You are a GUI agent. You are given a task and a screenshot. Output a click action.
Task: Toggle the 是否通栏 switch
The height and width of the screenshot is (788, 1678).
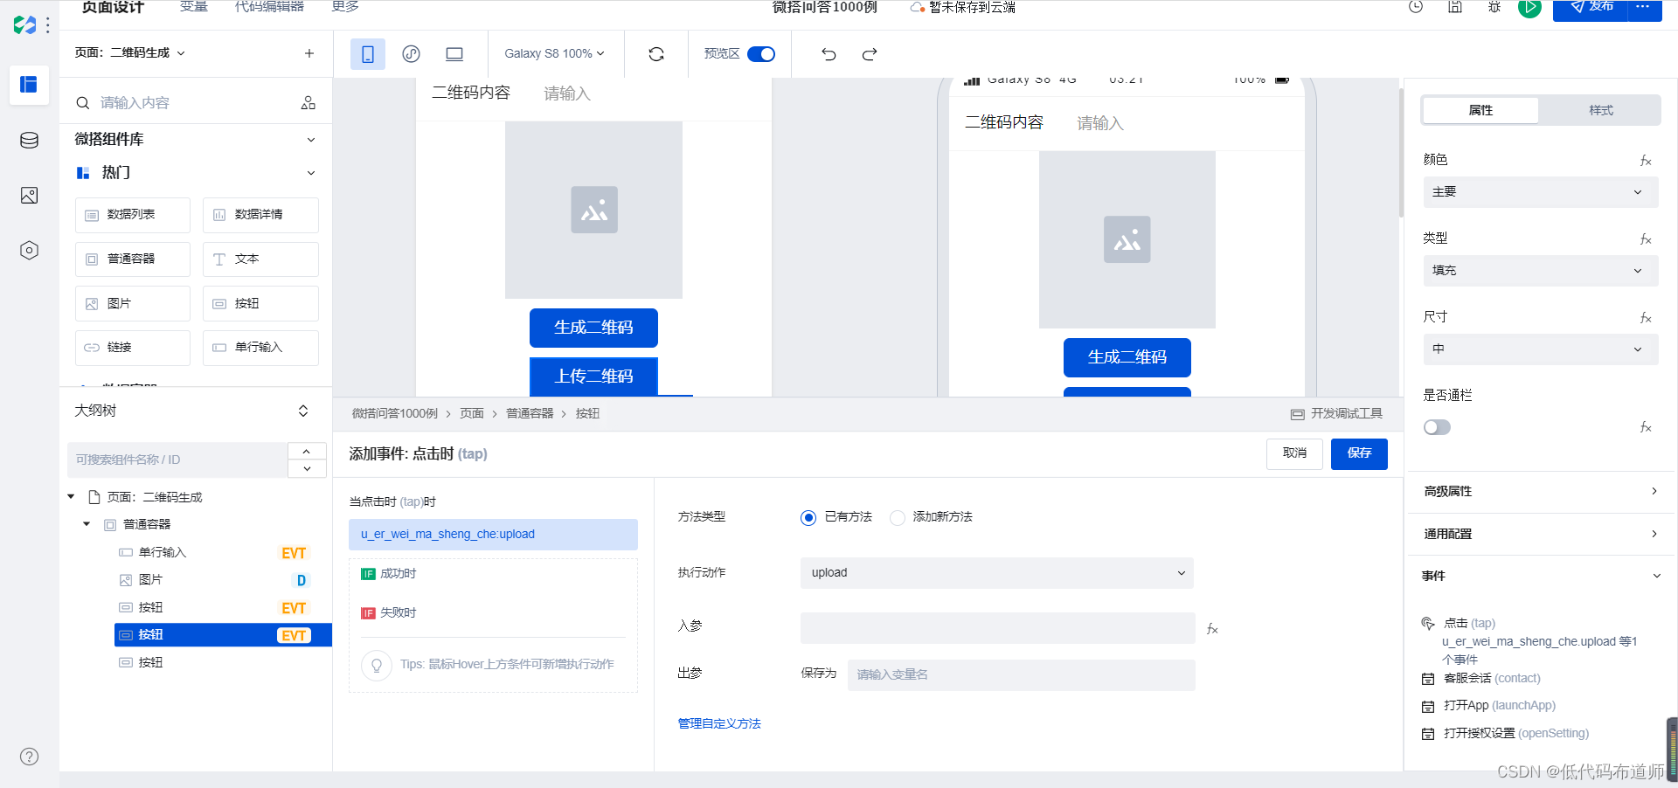pos(1437,427)
